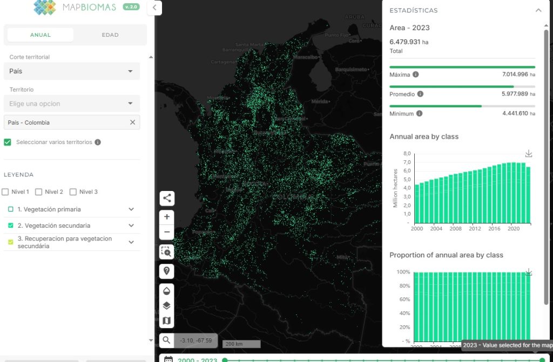Open the Territorio 'Elige una opcion' dropdown
553x362 pixels.
click(72, 104)
